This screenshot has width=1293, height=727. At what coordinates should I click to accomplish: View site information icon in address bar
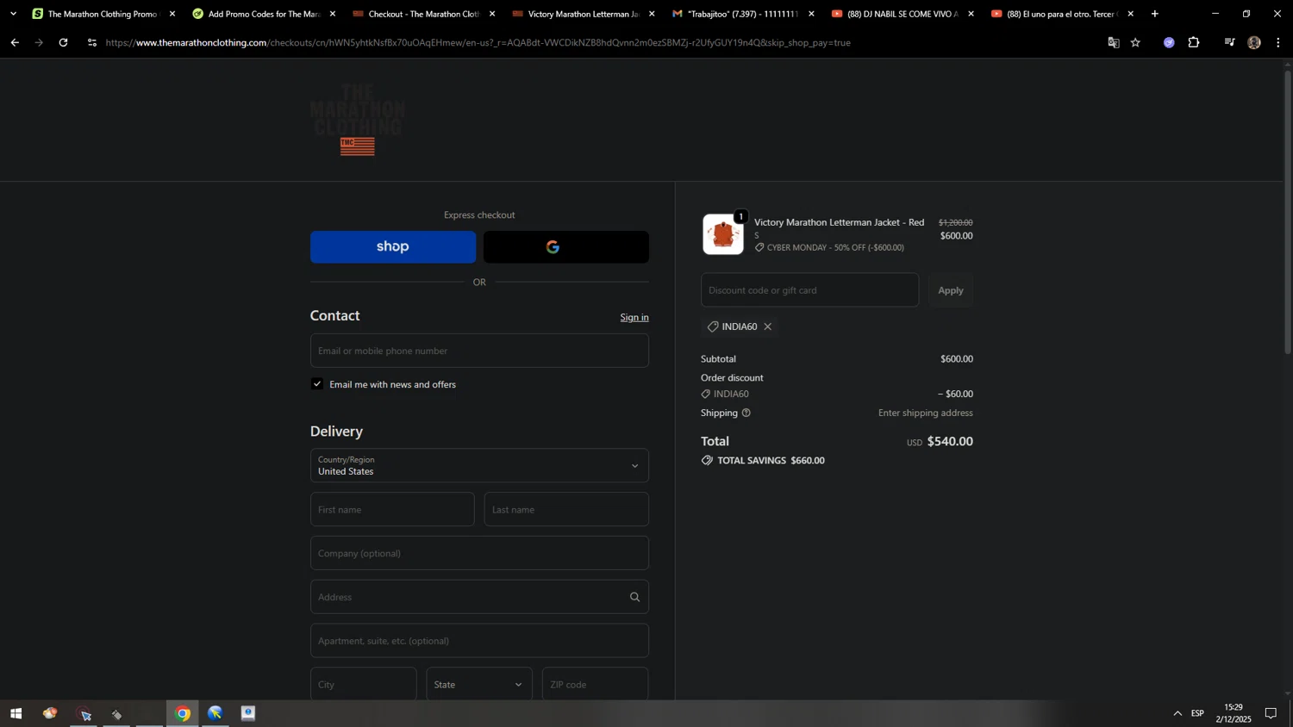click(x=92, y=42)
